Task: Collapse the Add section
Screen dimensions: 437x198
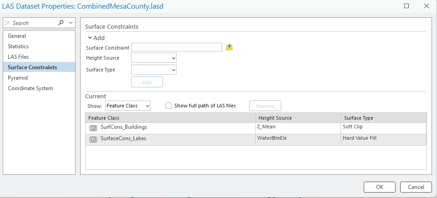Action: [90, 38]
